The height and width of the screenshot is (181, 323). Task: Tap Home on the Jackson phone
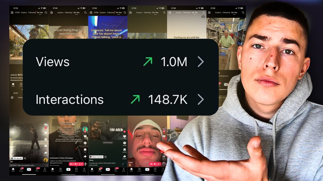click(13, 85)
